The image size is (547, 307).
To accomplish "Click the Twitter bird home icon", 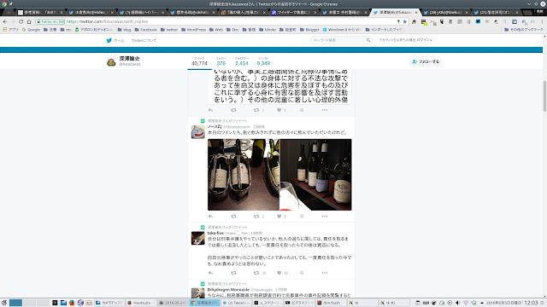I will click(x=109, y=40).
